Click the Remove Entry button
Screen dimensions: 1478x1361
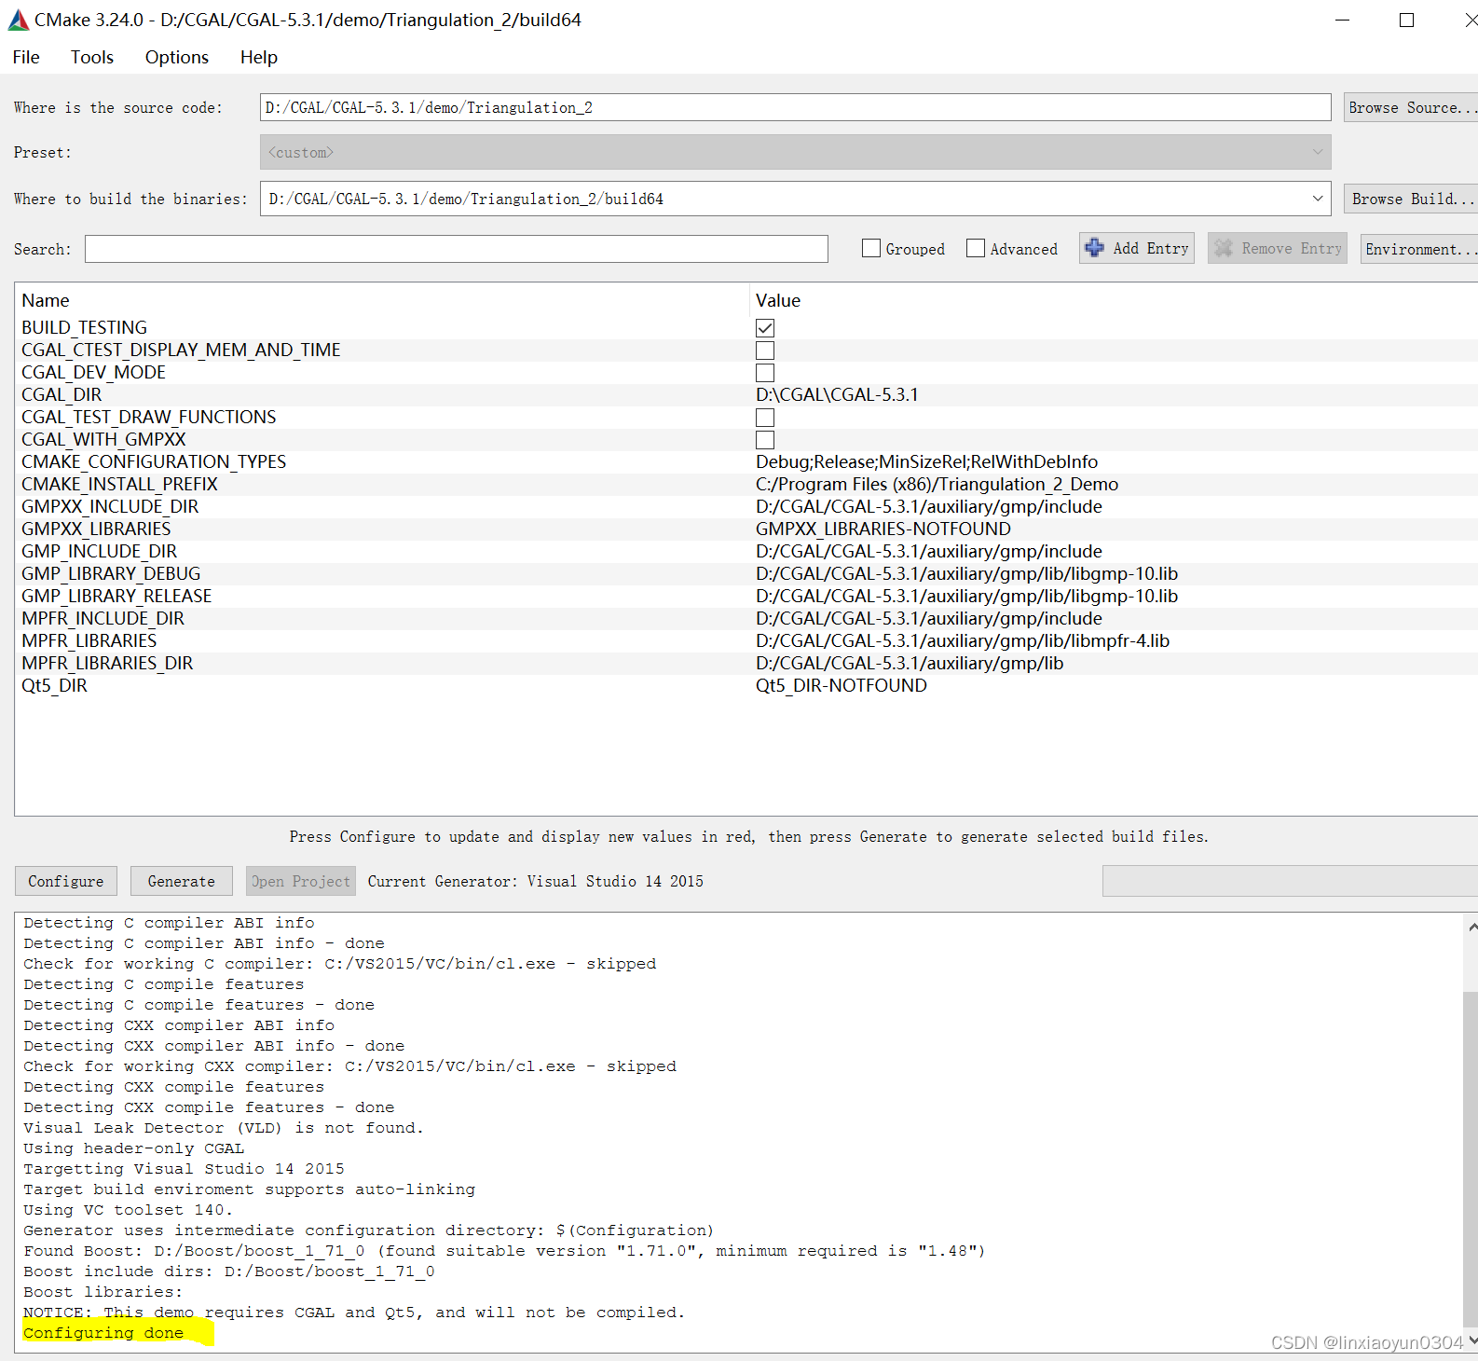(x=1278, y=248)
